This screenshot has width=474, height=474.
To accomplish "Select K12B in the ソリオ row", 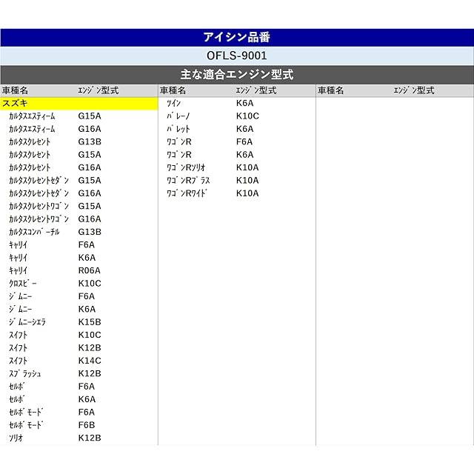I will [x=90, y=438].
